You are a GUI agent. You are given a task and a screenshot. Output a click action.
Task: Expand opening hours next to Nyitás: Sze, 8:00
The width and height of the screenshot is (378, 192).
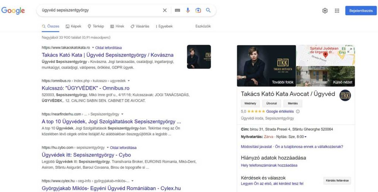tap(305, 137)
